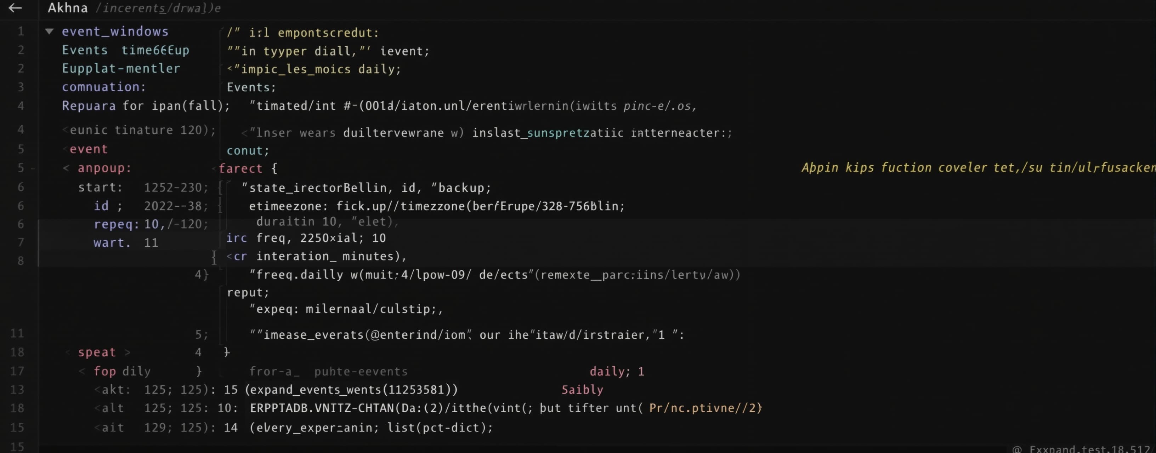Viewport: 1156px width, 453px height.
Task: Click the orange 'Pr/nc.ptivne//2)' text
Action: coord(705,408)
